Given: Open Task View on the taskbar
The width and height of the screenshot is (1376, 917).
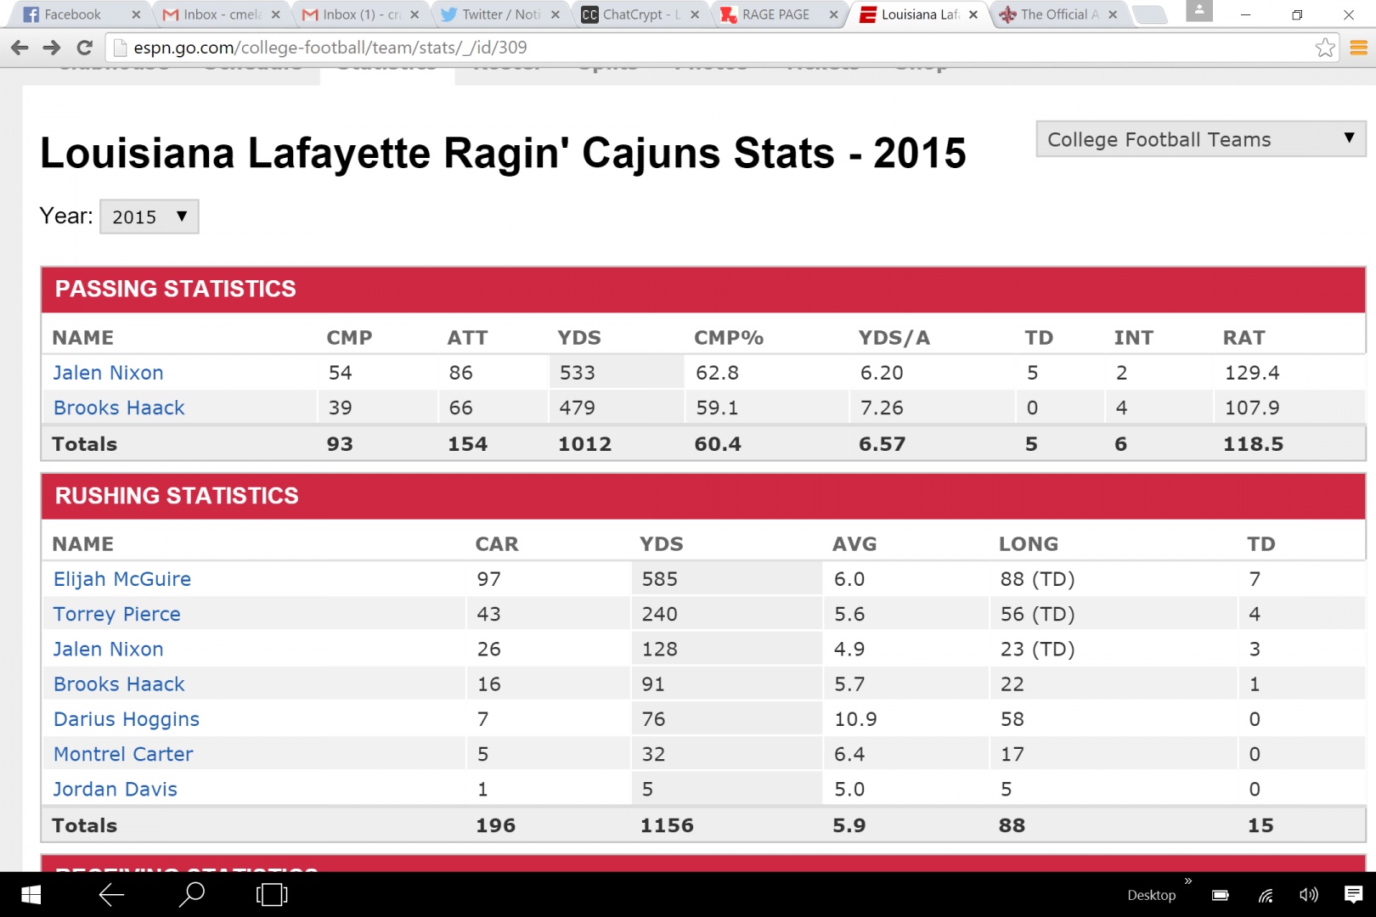Looking at the screenshot, I should [x=272, y=894].
